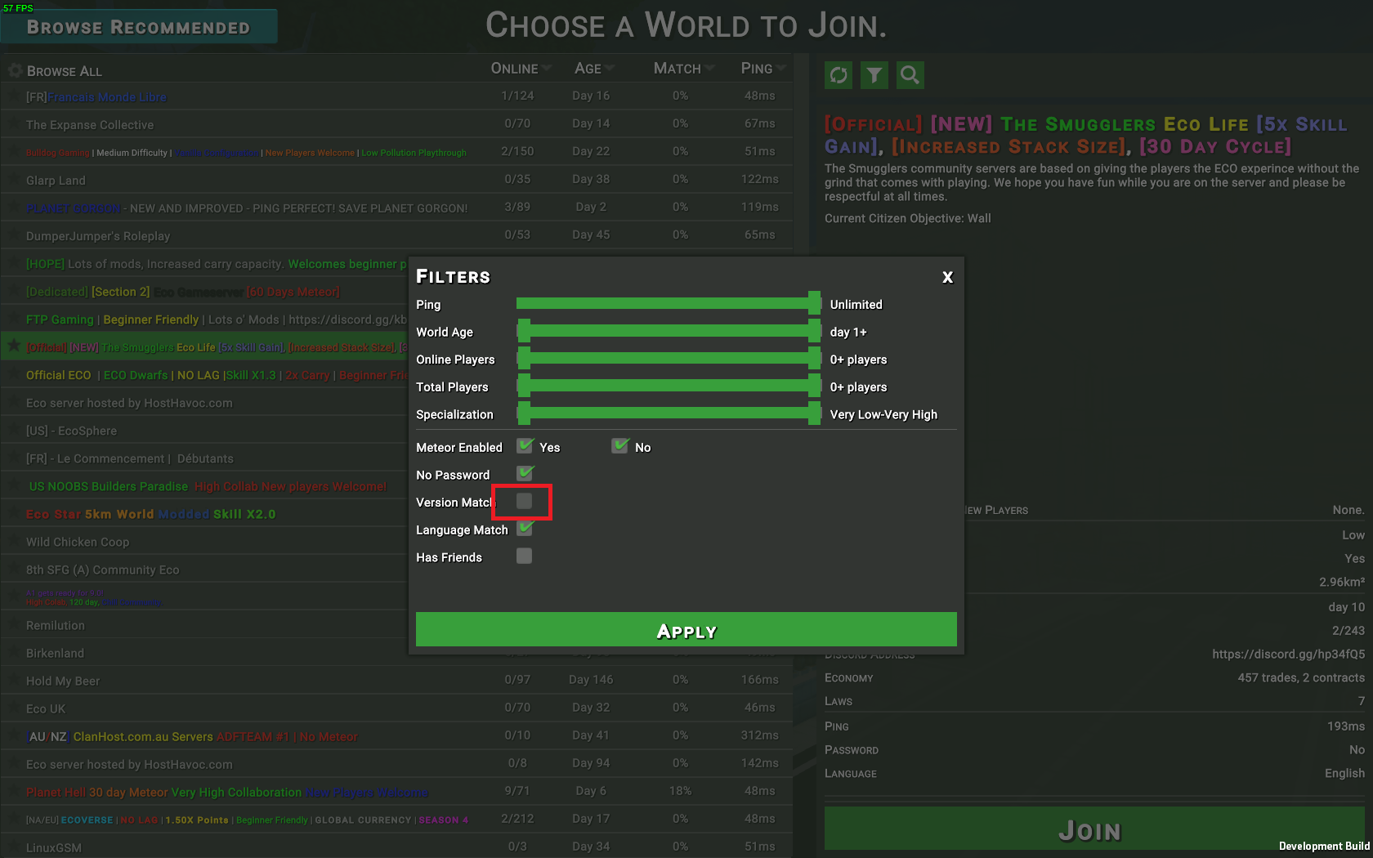Image resolution: width=1373 pixels, height=858 pixels.
Task: Sort servers by Age column
Action: (594, 69)
